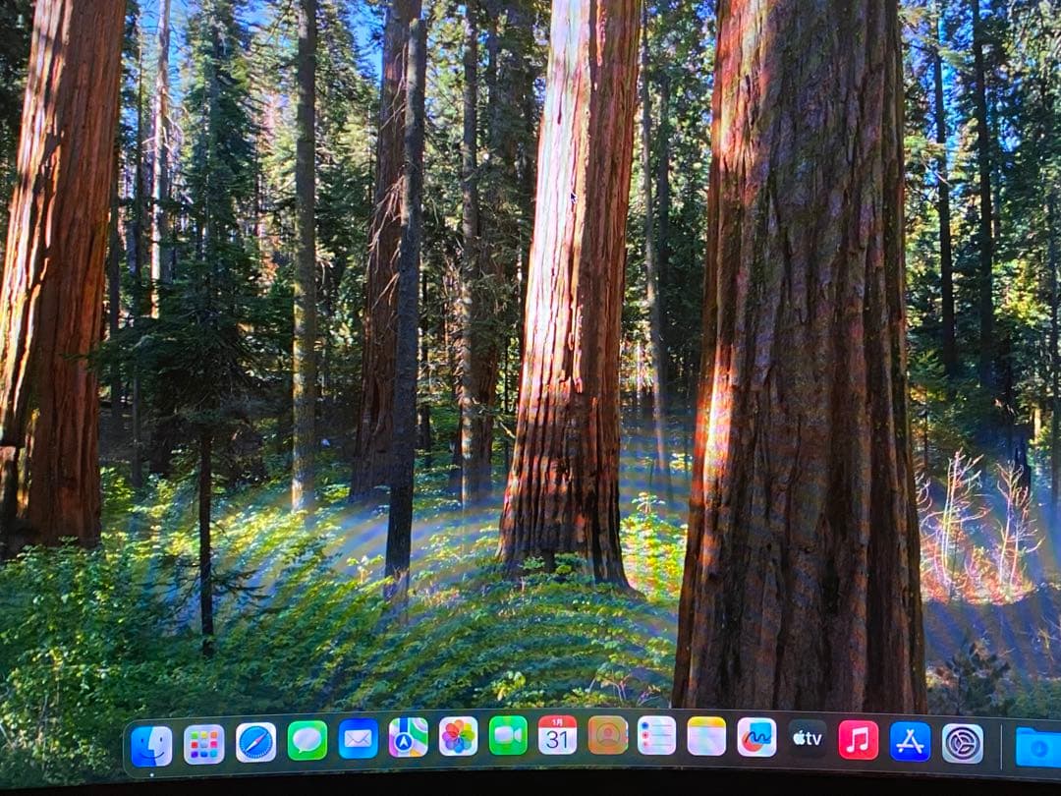Viewport: 1061px width, 796px height.
Task: Open the Downloads folder stack
Action: [x=1037, y=748]
